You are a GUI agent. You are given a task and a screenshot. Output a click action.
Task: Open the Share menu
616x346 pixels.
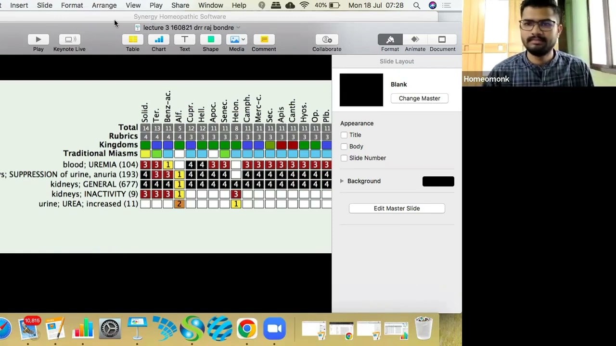180,5
